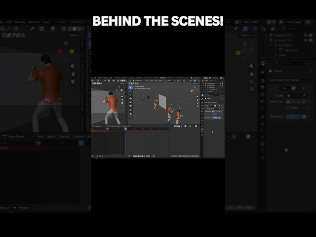
Task: Click navigation gizmo in center window's main viewport
Action: tap(194, 90)
